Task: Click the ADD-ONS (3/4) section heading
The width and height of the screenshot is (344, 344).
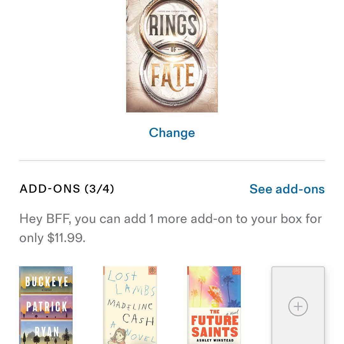Action: (67, 189)
